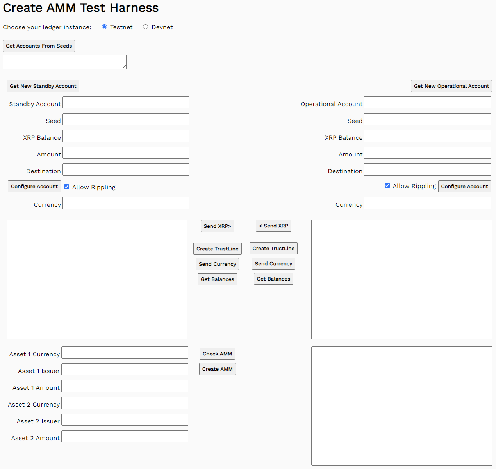Click the Get Accounts From Seeds button
The image size is (496, 469).
39,46
